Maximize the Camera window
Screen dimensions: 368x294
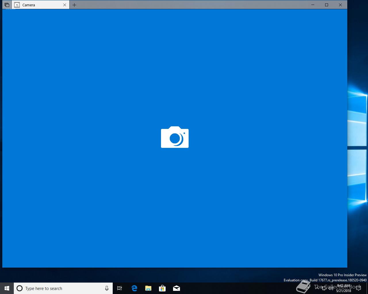pyautogui.click(x=327, y=5)
